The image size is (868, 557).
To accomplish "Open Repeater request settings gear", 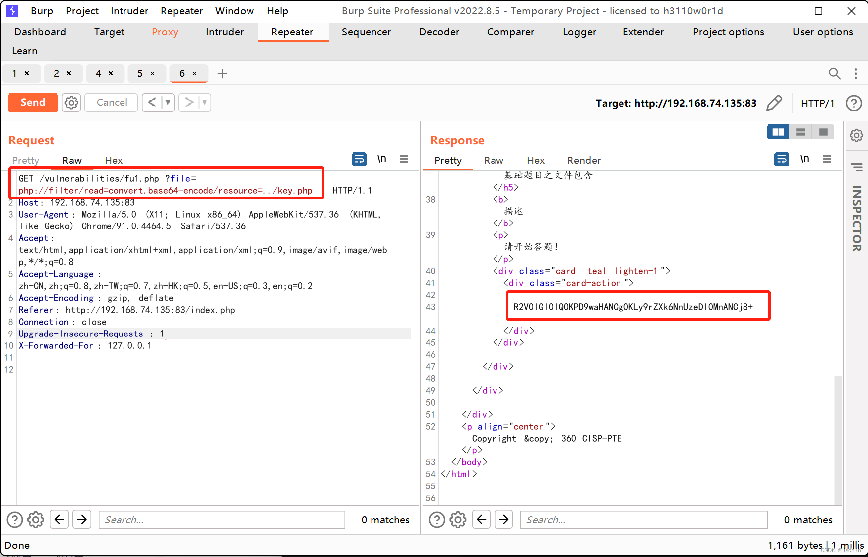I will click(x=71, y=103).
